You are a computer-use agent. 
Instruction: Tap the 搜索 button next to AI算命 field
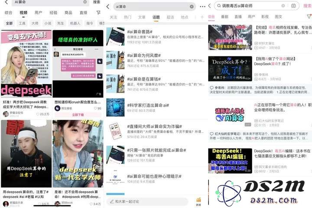pyautogui.click(x=97, y=2)
